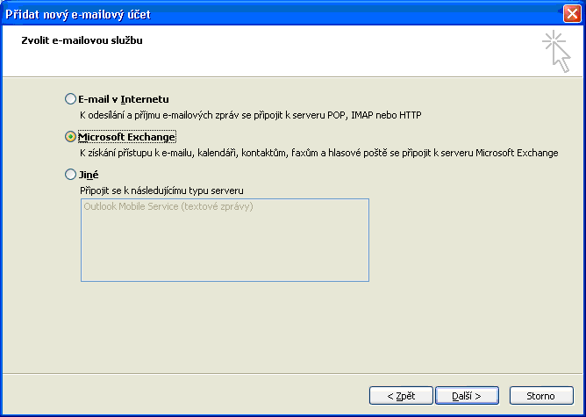Image resolution: width=586 pixels, height=417 pixels.
Task: Select the E-mail v Internetu radio button
Action: click(70, 99)
